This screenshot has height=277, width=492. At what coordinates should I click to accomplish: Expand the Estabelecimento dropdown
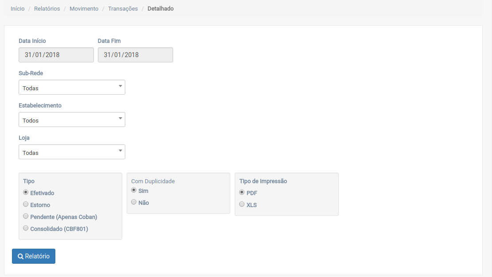72,120
